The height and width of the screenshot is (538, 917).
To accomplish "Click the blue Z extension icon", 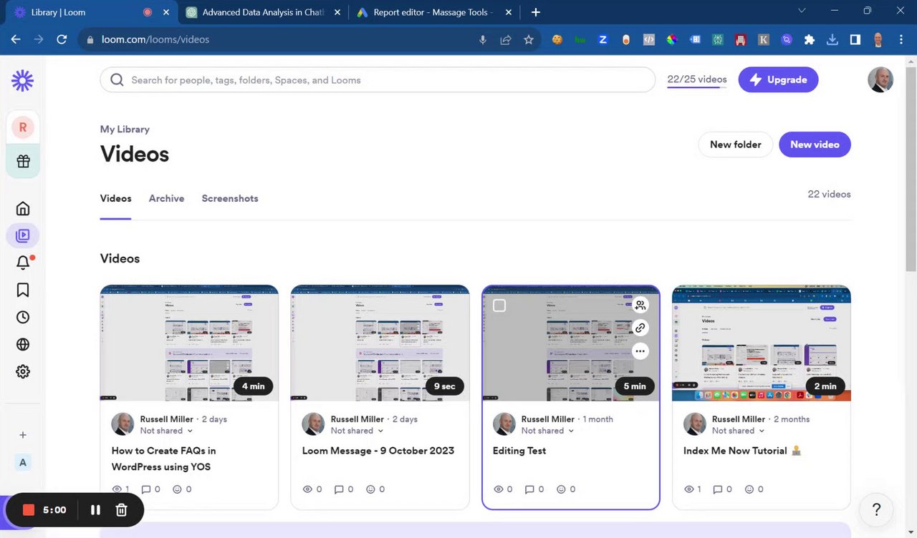I will tap(602, 40).
